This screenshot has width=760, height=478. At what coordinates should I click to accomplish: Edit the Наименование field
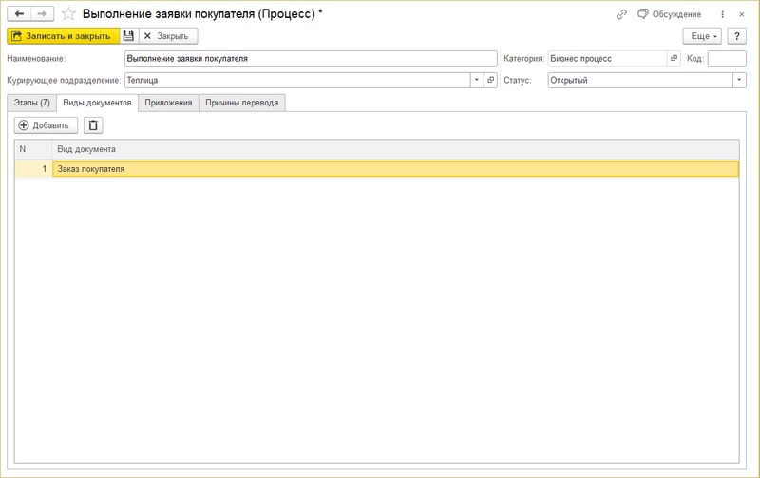[311, 59]
